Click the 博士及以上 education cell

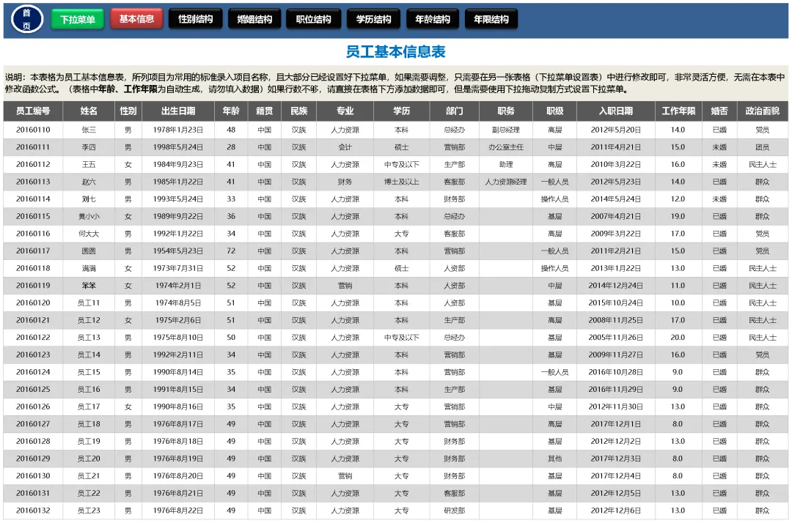click(x=402, y=182)
